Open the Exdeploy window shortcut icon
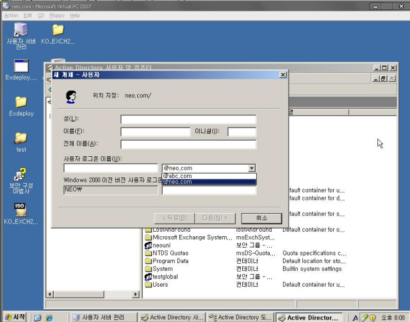The height and width of the screenshot is (322, 410). pyautogui.click(x=21, y=70)
